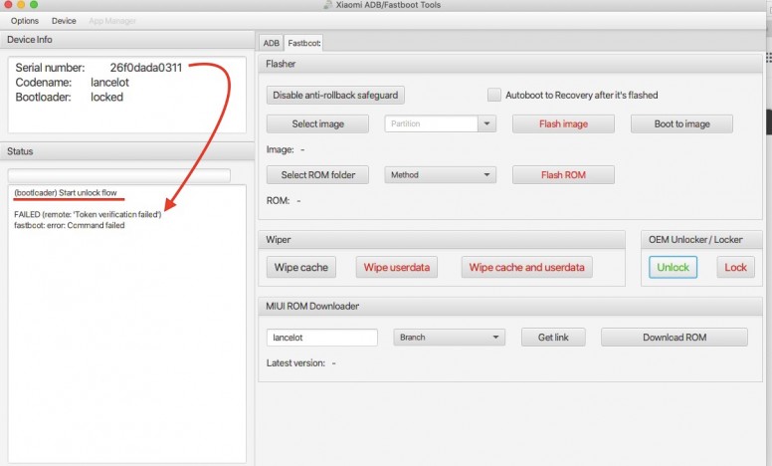Click the lancelot codename input field
The height and width of the screenshot is (466, 772).
(322, 338)
